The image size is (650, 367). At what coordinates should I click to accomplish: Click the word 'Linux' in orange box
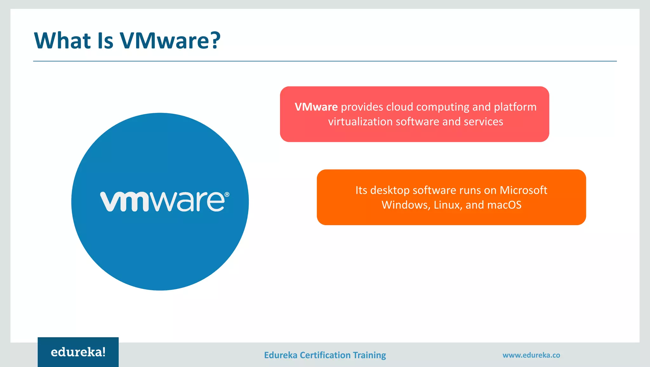447,205
